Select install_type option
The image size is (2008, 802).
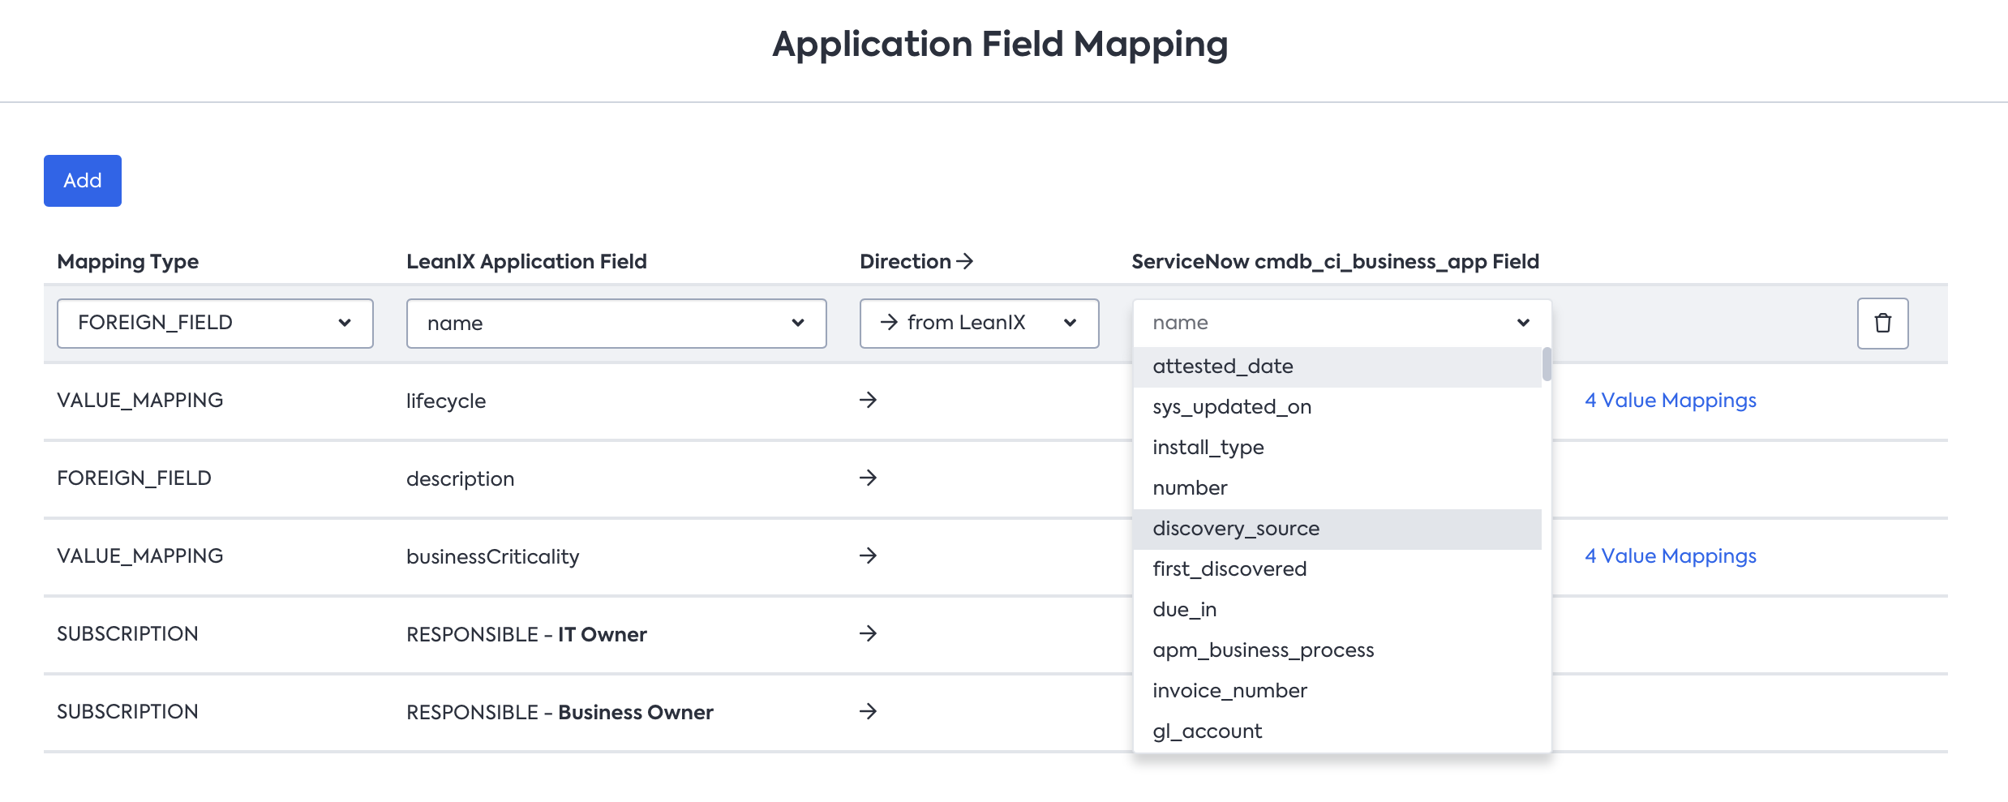coord(1337,448)
